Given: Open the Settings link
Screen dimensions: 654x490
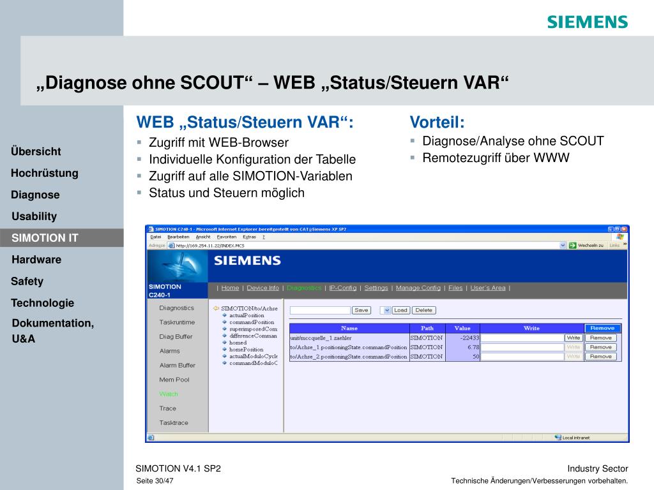Looking at the screenshot, I should pos(376,288).
